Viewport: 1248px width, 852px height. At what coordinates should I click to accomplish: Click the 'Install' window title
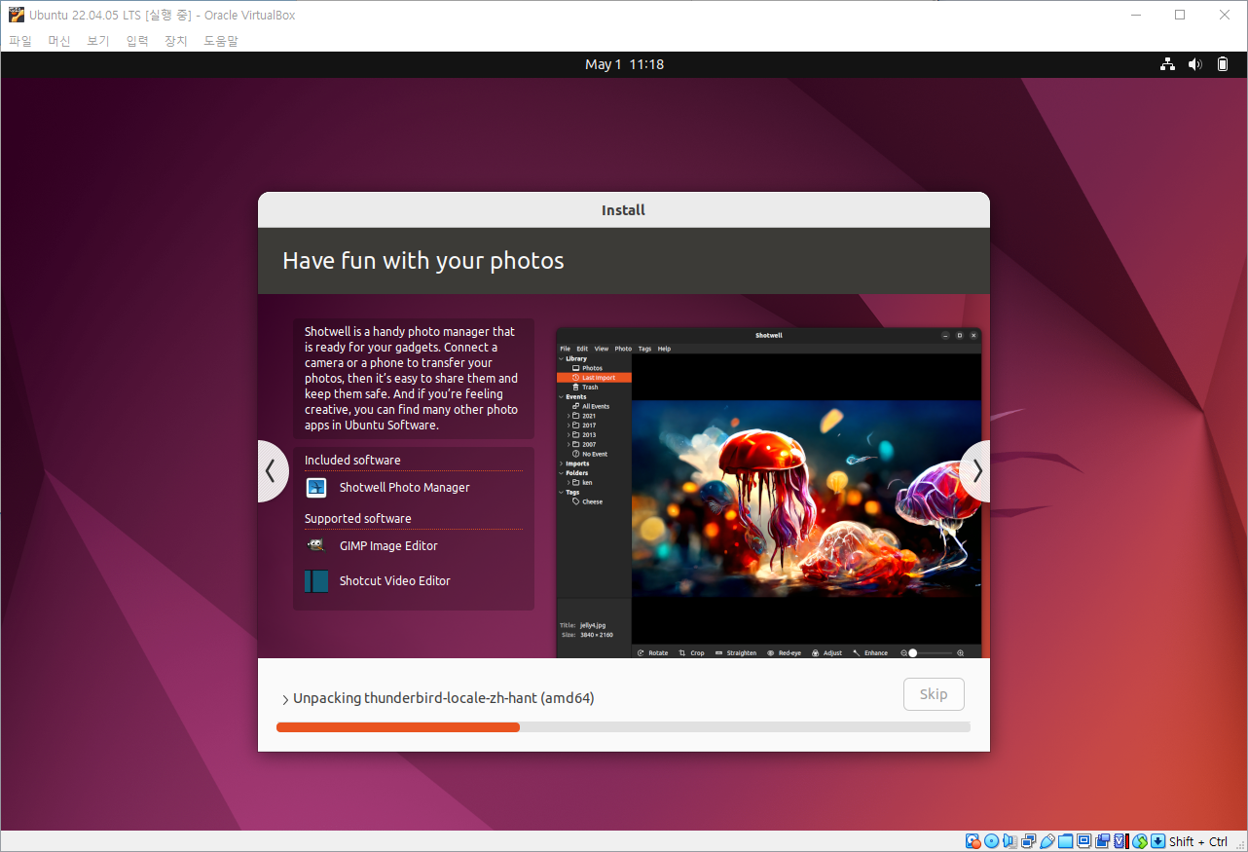tap(624, 210)
